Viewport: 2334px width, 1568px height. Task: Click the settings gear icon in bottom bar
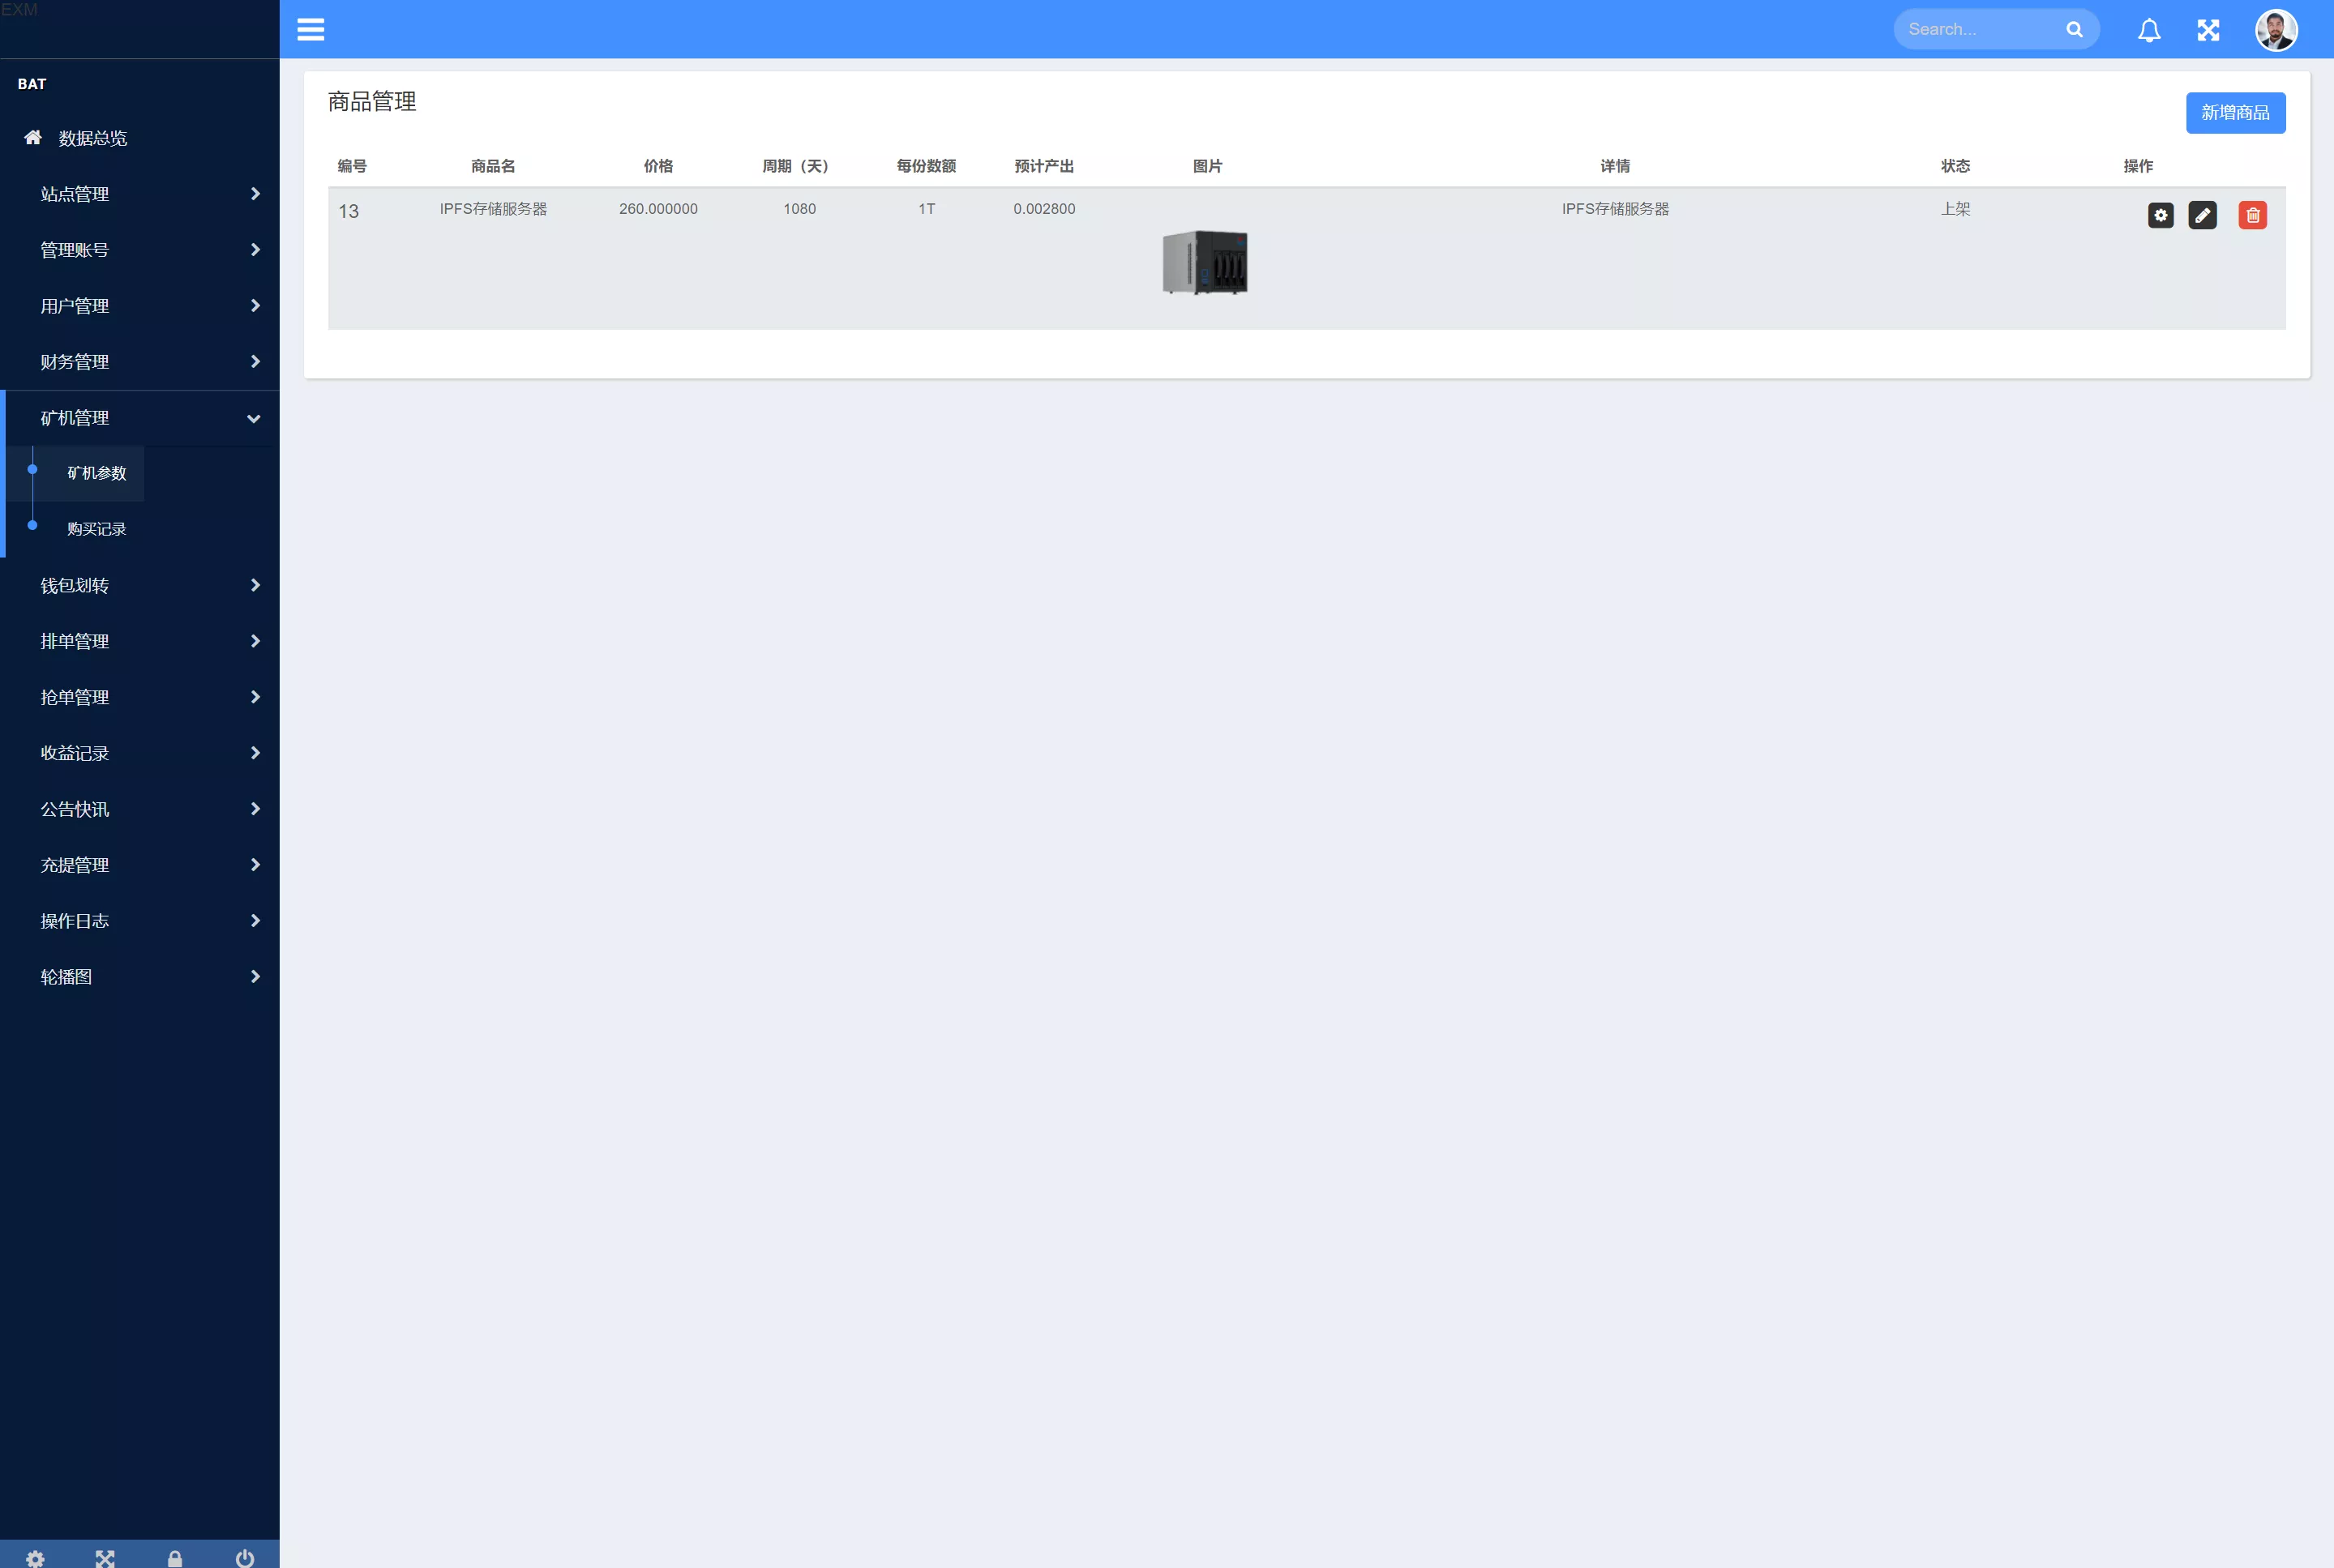(33, 1557)
